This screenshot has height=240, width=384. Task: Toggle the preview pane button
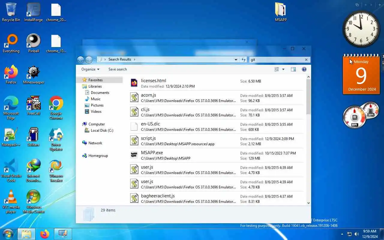(x=293, y=69)
